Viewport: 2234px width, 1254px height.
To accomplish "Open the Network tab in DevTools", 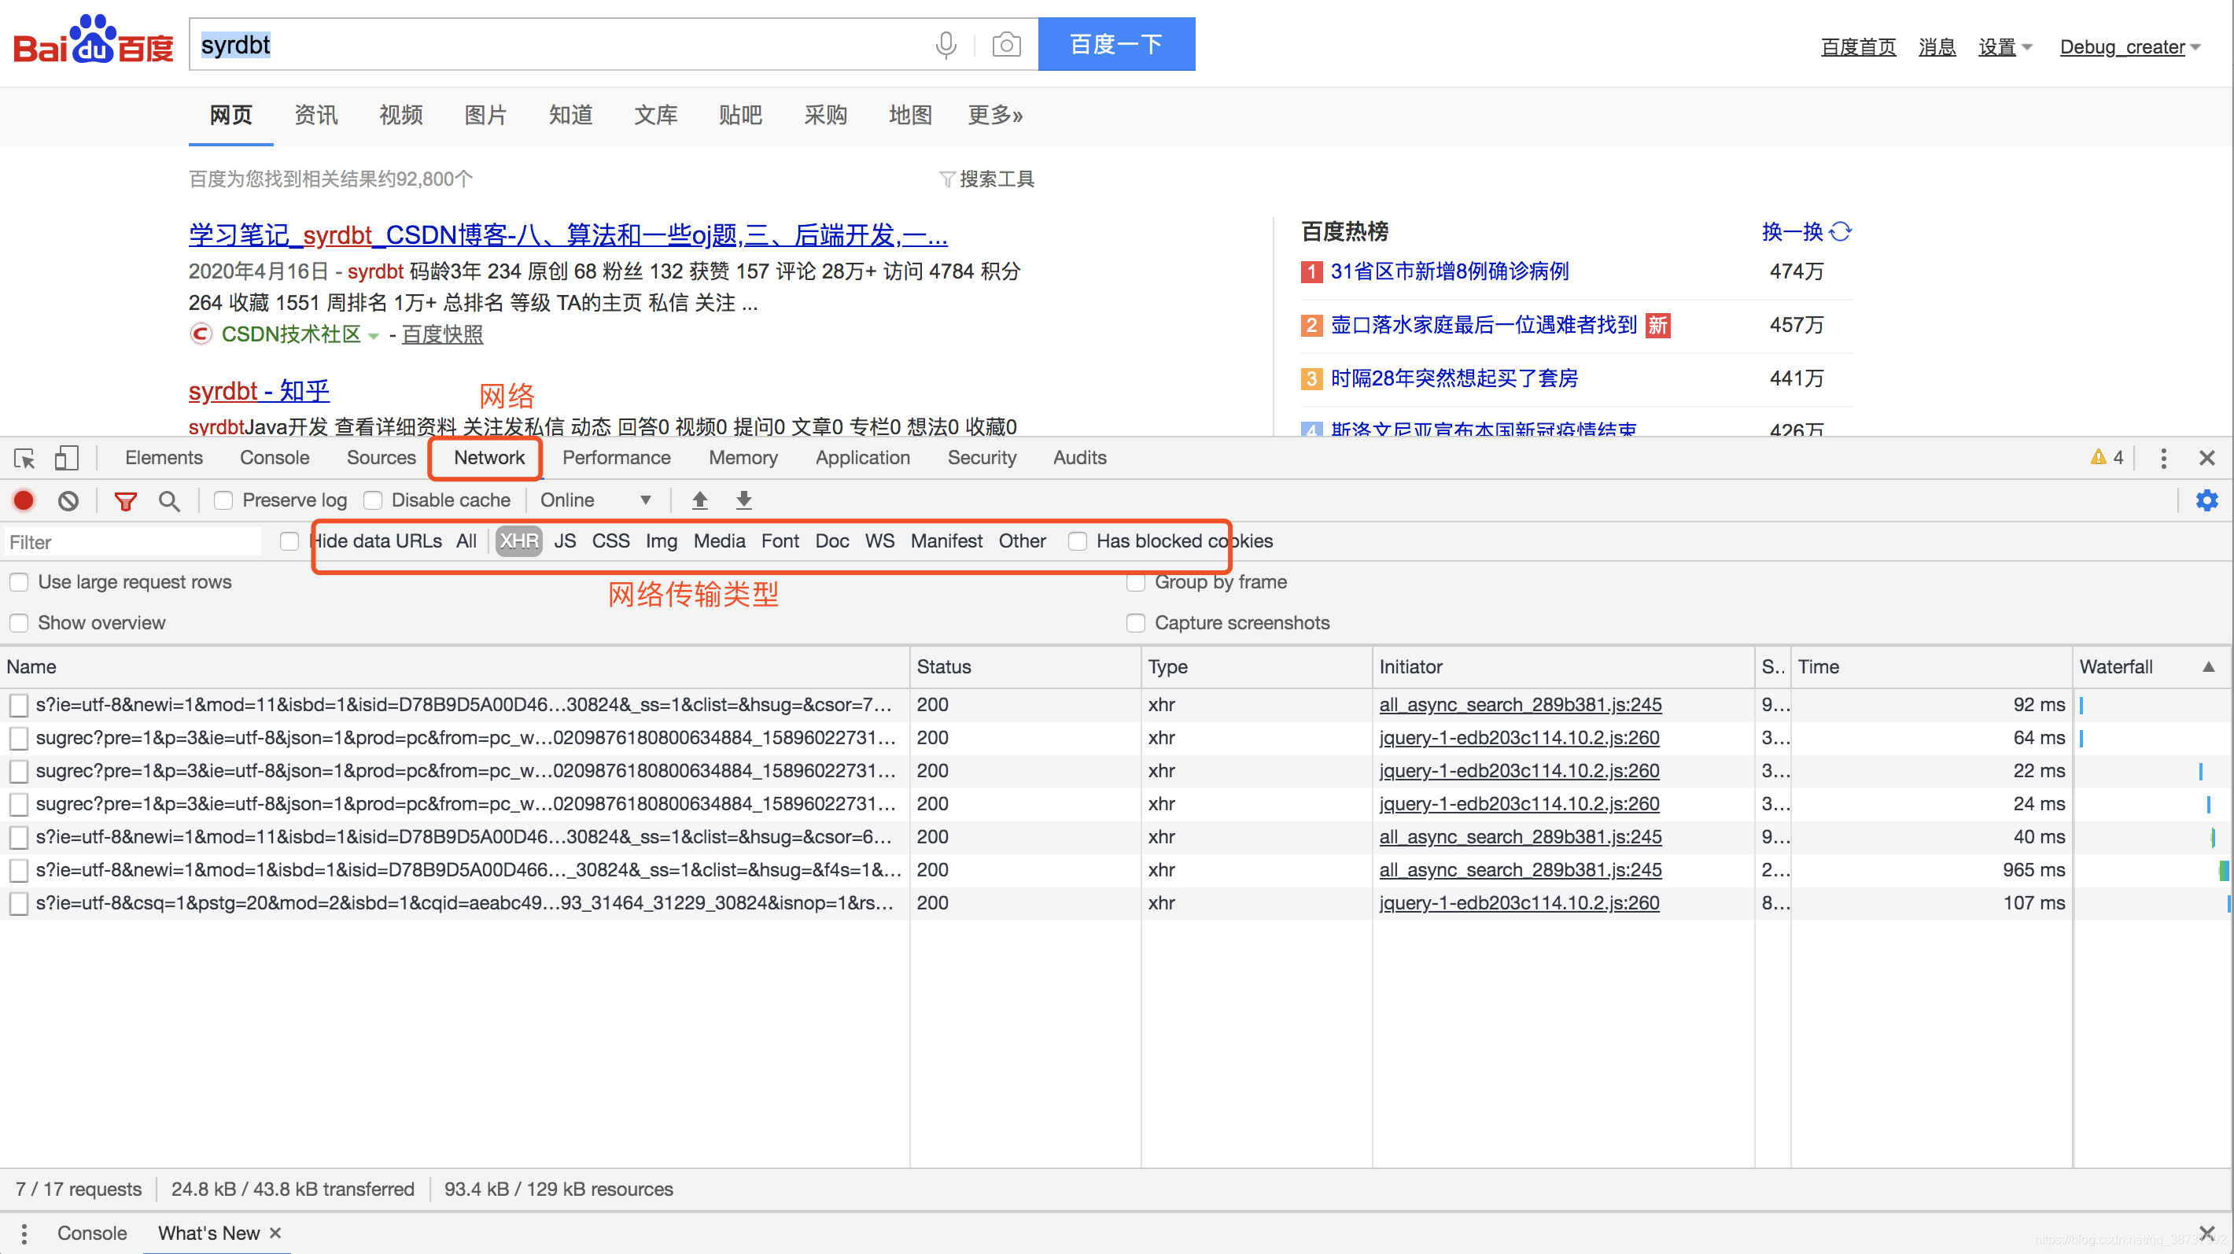I will tap(488, 457).
